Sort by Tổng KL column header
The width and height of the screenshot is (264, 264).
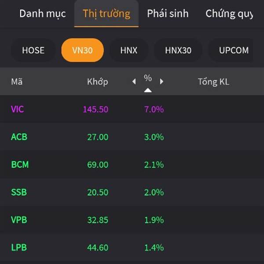[213, 82]
